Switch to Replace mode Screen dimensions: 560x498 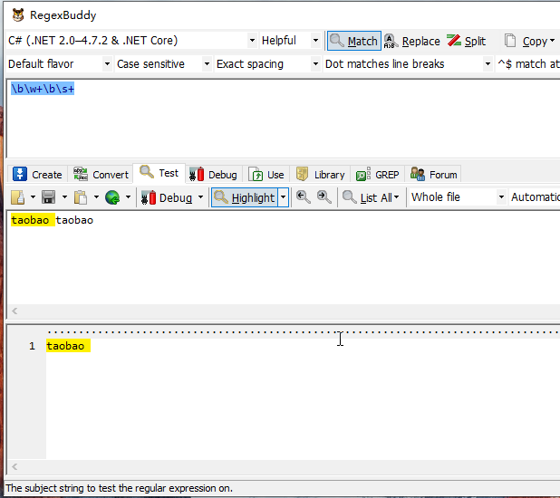click(412, 41)
